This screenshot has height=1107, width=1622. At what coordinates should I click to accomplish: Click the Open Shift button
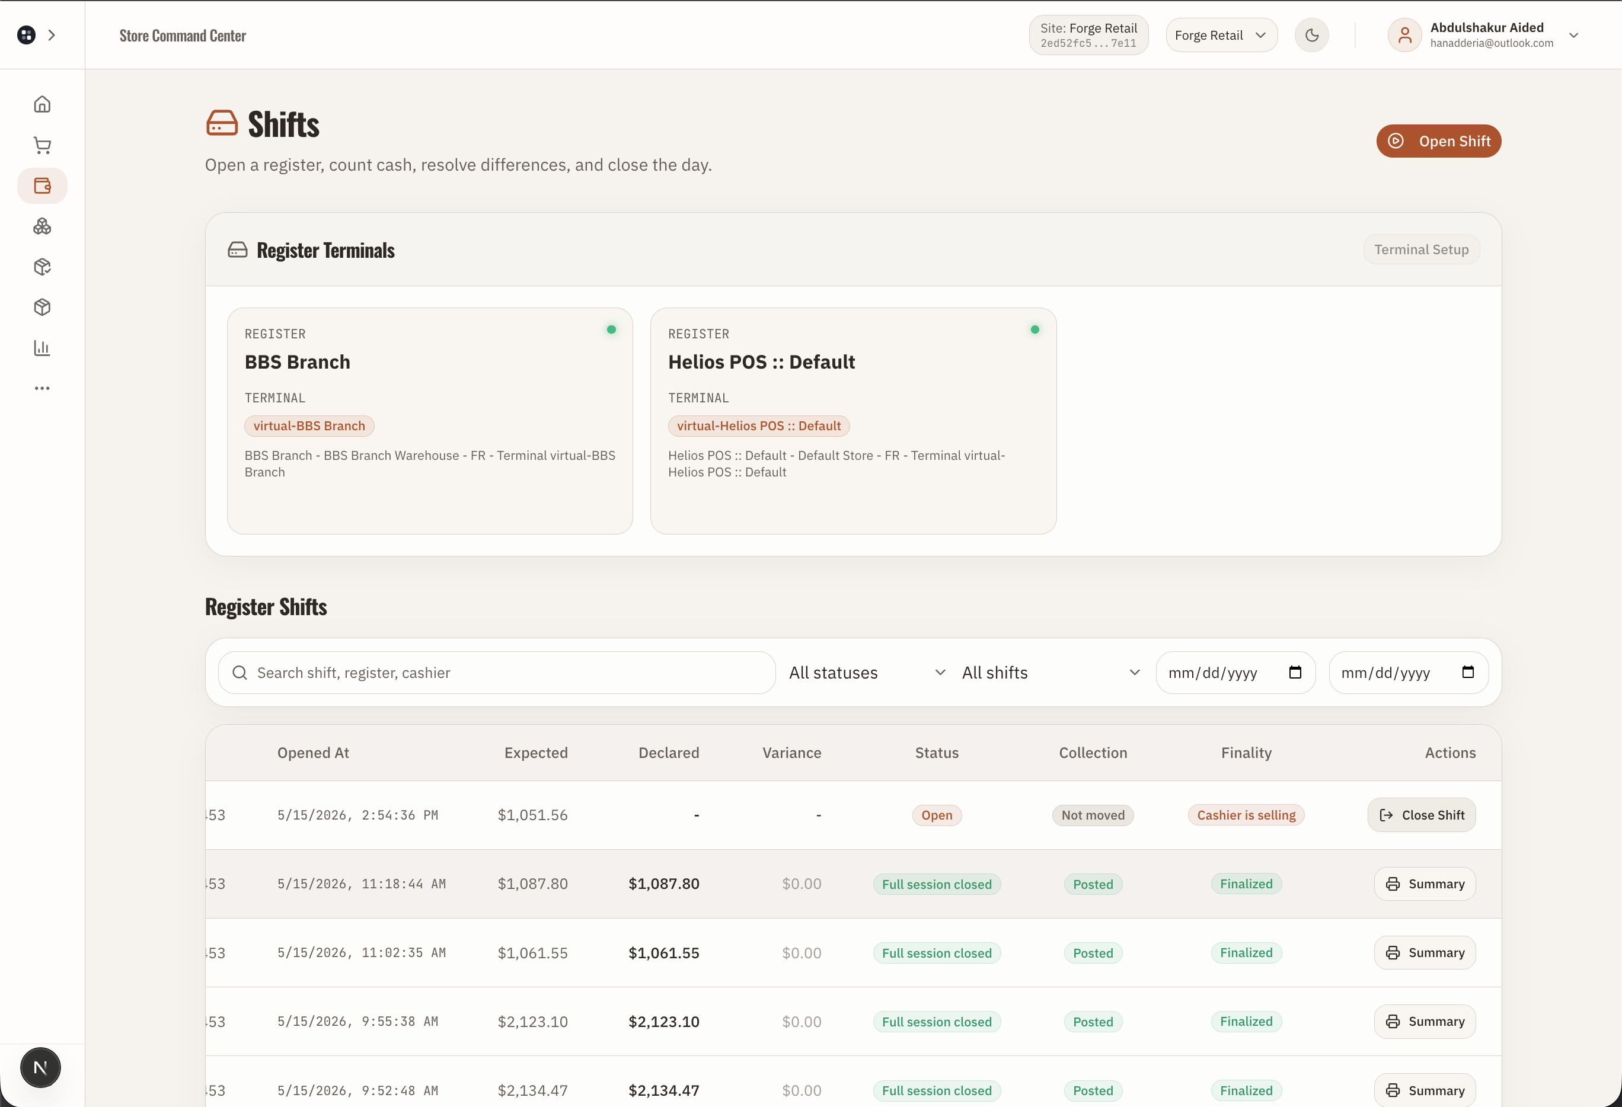(x=1438, y=141)
